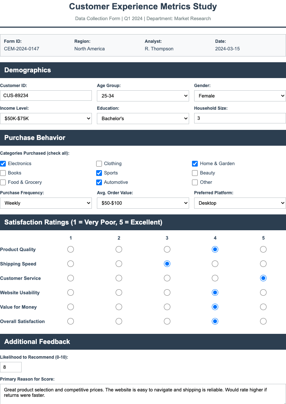286x404 pixels.
Task: Disable the Home & Garden checkbox
Action: 195,164
